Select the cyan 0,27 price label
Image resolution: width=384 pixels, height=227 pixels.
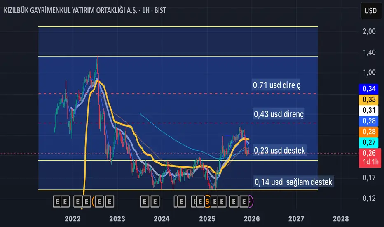click(x=369, y=142)
